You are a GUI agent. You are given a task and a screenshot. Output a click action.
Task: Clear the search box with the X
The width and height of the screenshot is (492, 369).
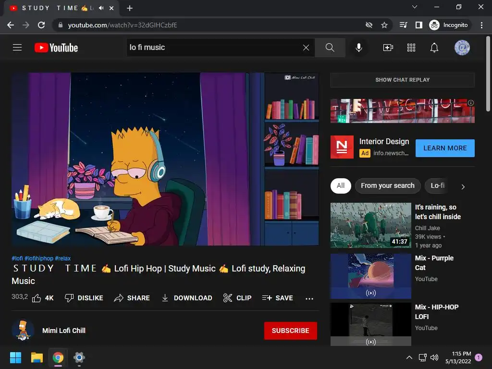click(x=306, y=48)
